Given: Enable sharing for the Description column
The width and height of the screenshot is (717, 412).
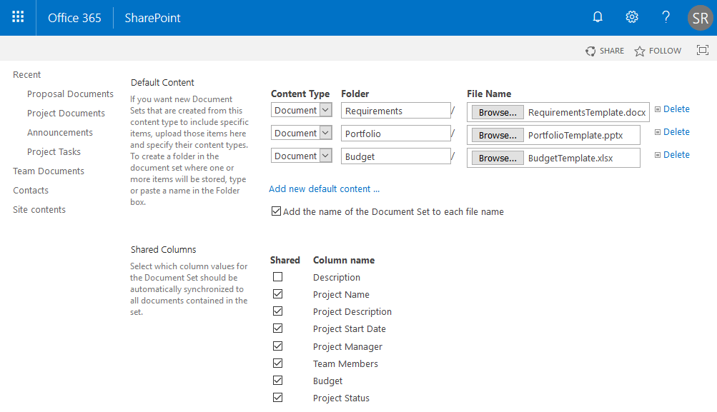Looking at the screenshot, I should click(x=278, y=277).
